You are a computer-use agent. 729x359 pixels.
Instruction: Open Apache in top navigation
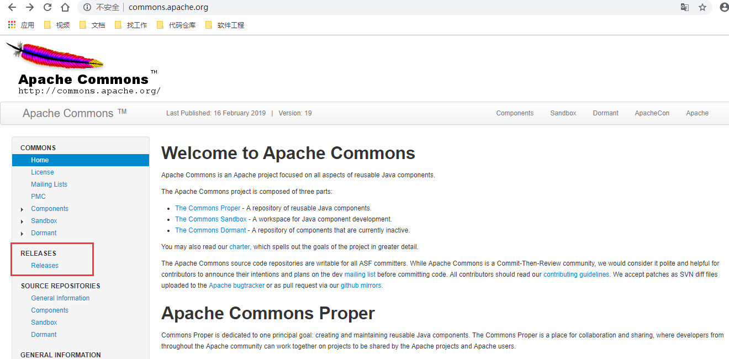click(698, 113)
